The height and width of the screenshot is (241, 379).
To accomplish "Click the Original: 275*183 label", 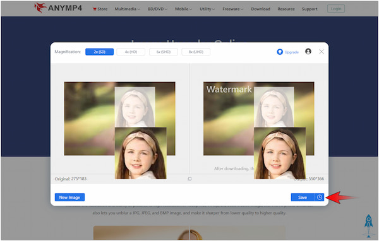I will click(70, 179).
